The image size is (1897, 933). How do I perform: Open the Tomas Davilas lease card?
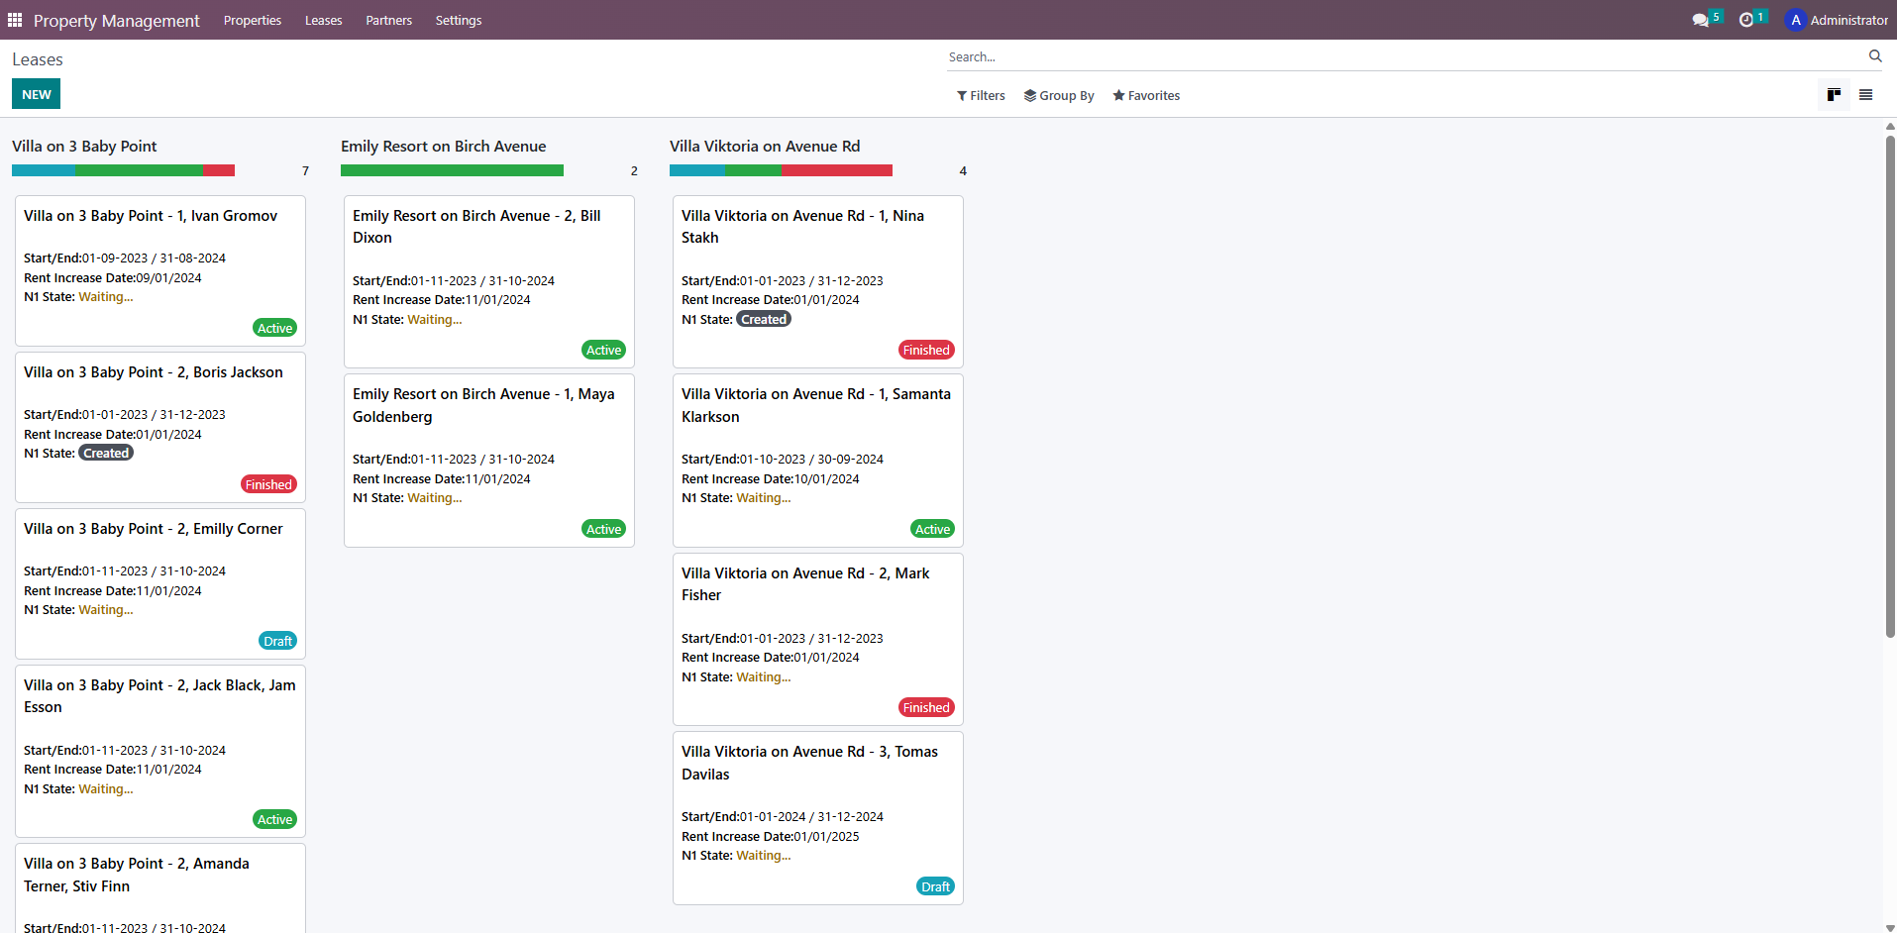point(817,817)
